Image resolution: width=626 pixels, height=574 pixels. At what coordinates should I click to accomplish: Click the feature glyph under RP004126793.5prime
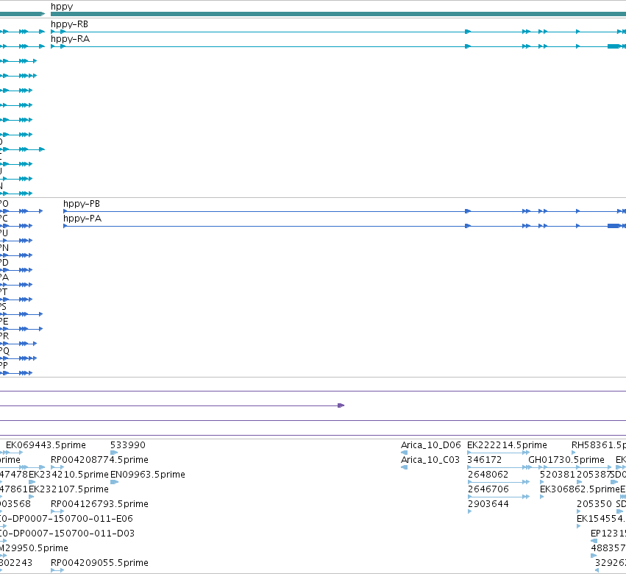[57, 511]
